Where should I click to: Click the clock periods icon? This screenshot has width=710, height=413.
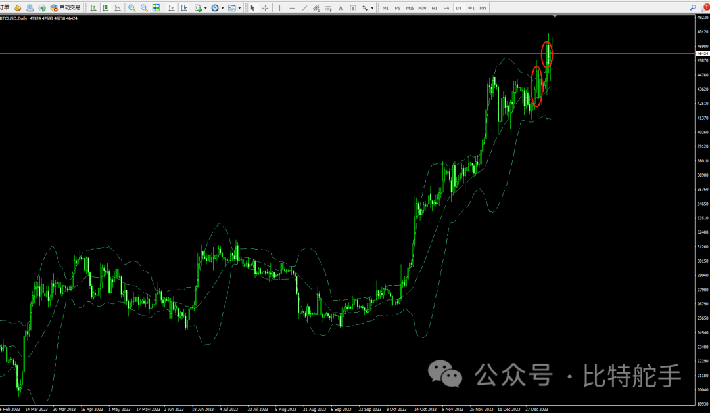click(x=215, y=8)
